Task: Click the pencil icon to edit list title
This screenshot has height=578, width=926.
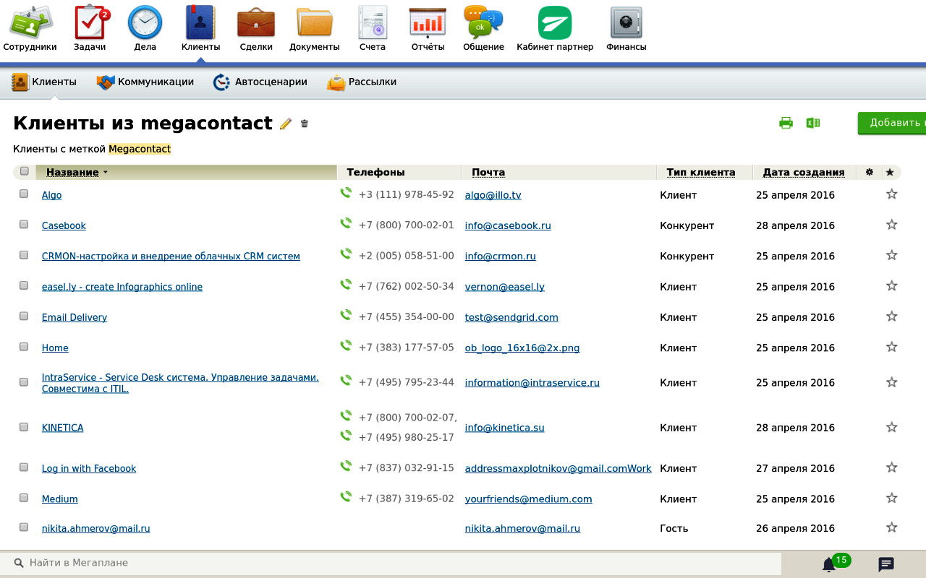Action: (286, 124)
